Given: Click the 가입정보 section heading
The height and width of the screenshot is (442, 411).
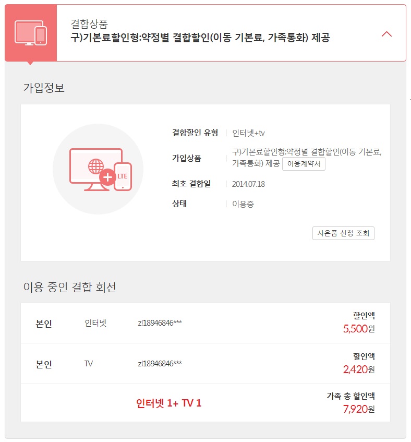Looking at the screenshot, I should point(44,88).
